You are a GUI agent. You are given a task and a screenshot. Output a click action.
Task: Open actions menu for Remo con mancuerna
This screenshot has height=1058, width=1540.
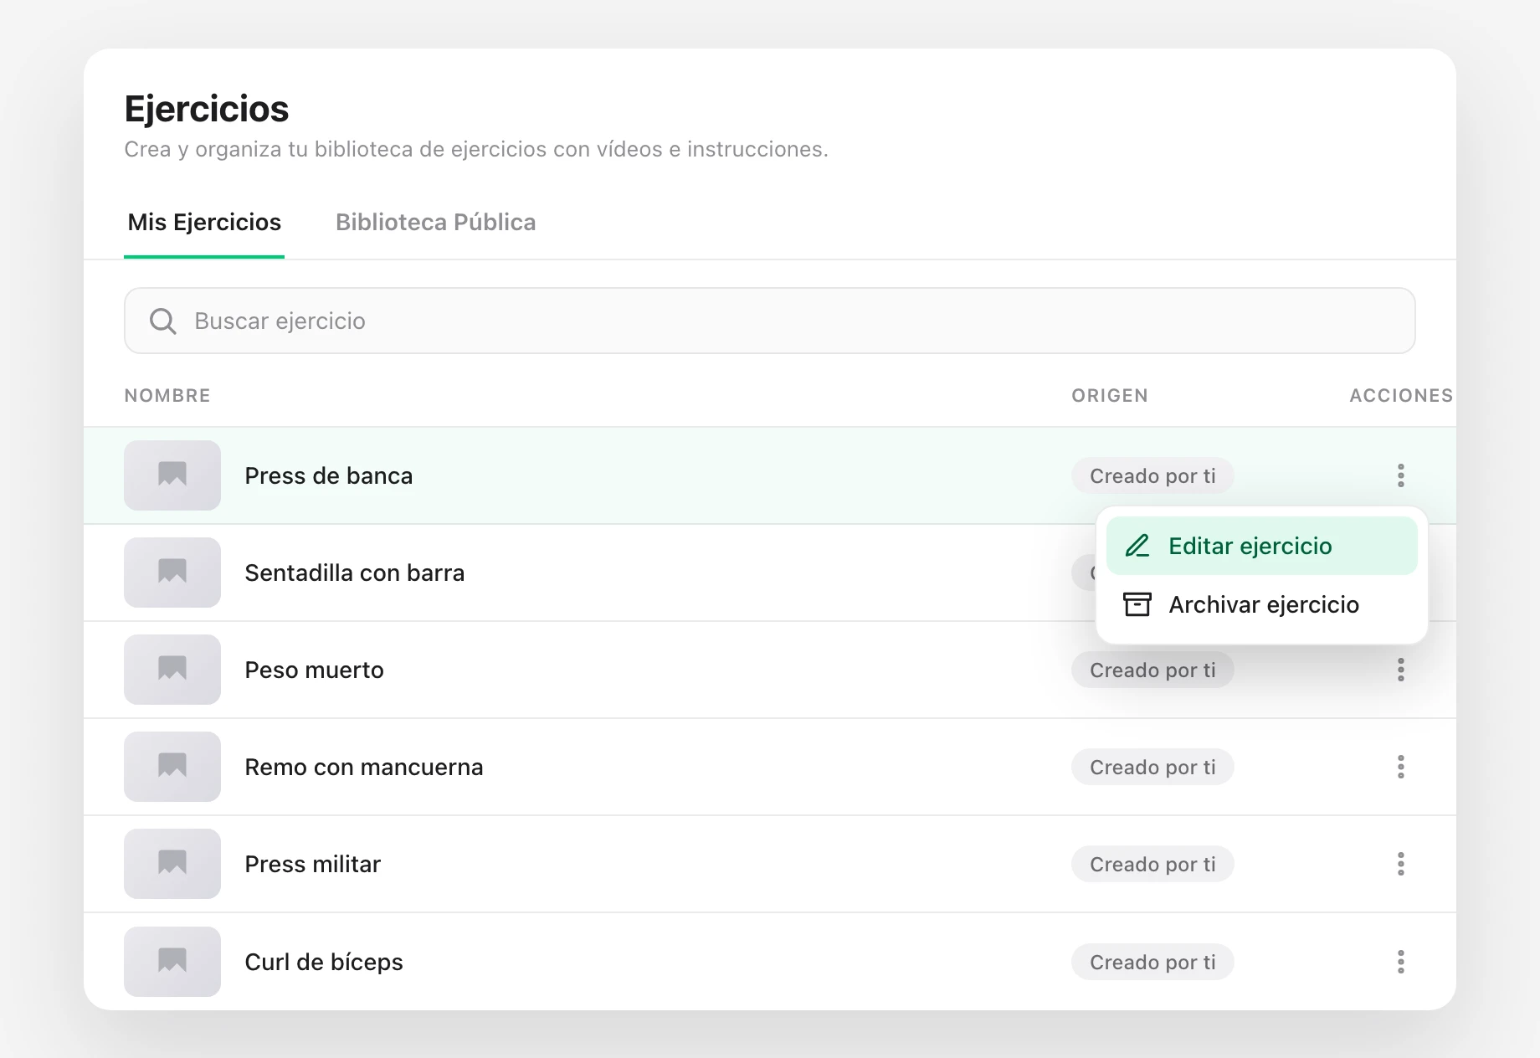[x=1400, y=767]
